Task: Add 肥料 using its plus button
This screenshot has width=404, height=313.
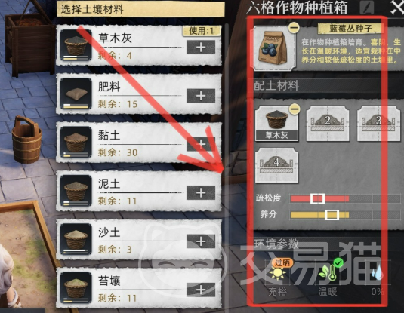Action: (201, 96)
